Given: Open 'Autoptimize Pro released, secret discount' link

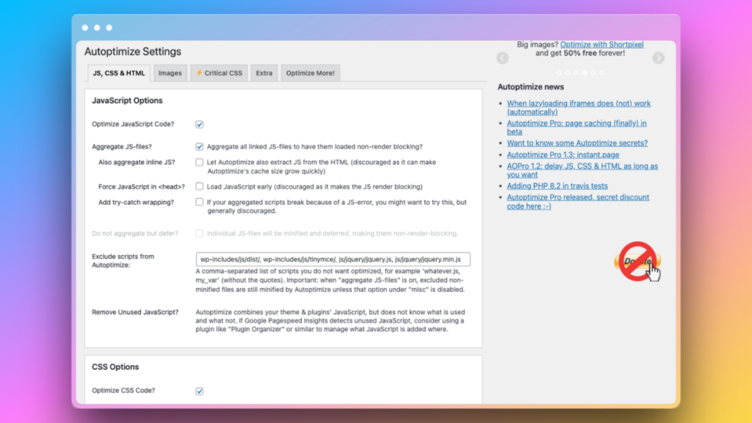Looking at the screenshot, I should (x=578, y=201).
